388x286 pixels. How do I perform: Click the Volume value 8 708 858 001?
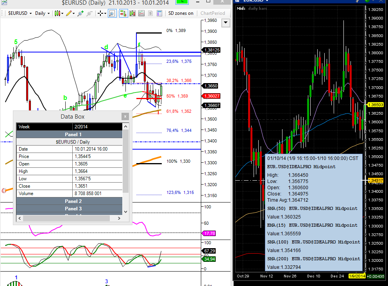[x=88, y=194]
